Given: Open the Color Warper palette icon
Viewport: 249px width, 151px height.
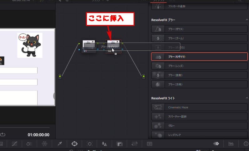Looking at the screenshot, I should coord(44,144).
